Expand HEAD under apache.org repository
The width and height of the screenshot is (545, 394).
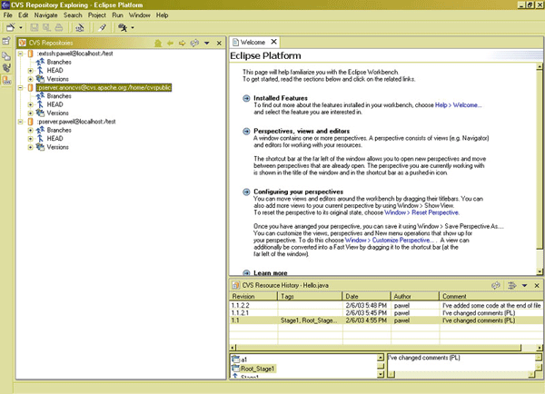[x=30, y=104]
